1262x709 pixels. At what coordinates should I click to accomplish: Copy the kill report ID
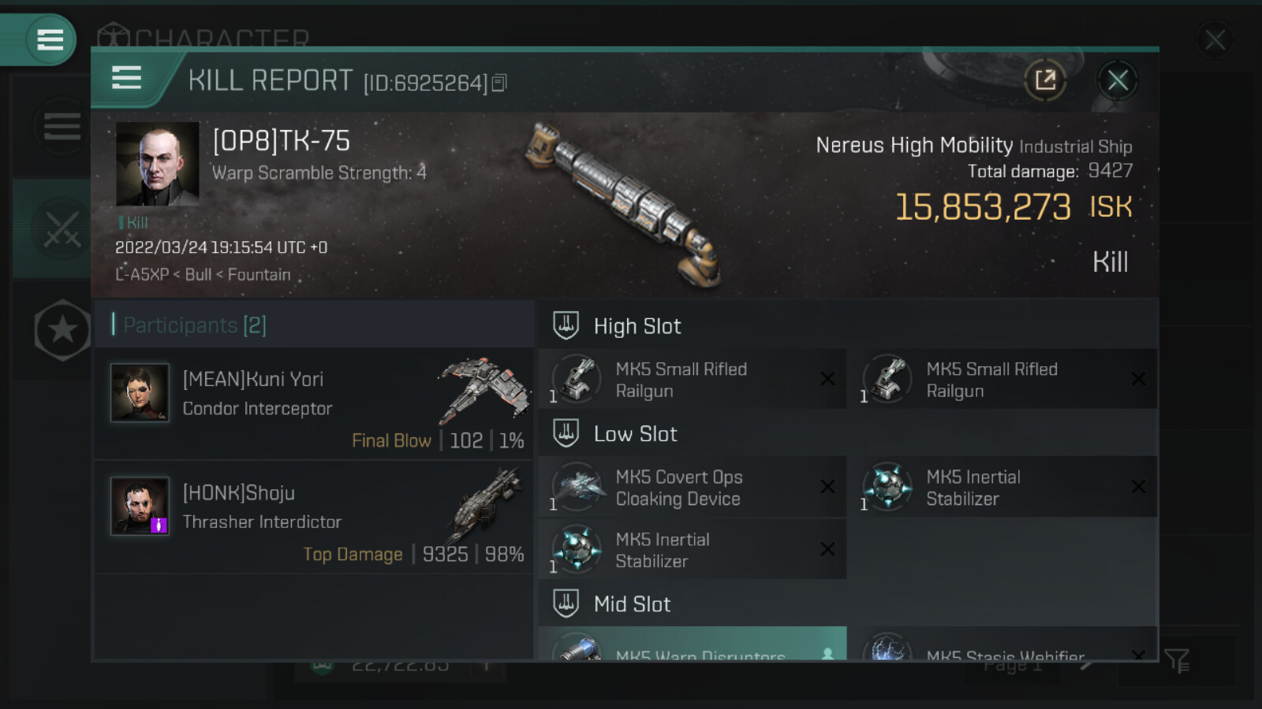[499, 83]
